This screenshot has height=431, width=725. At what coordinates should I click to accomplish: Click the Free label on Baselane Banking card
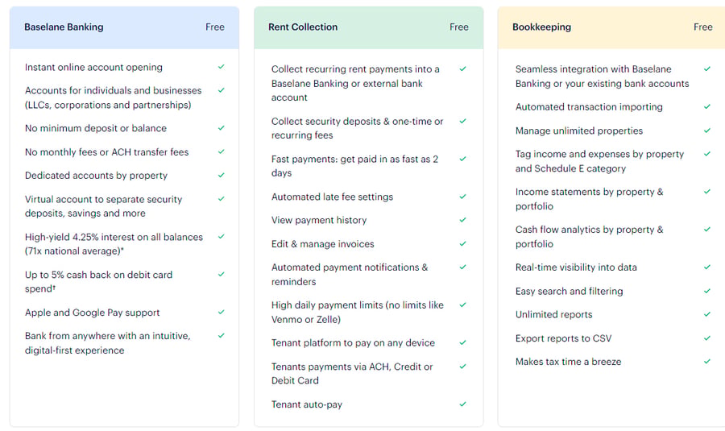215,27
